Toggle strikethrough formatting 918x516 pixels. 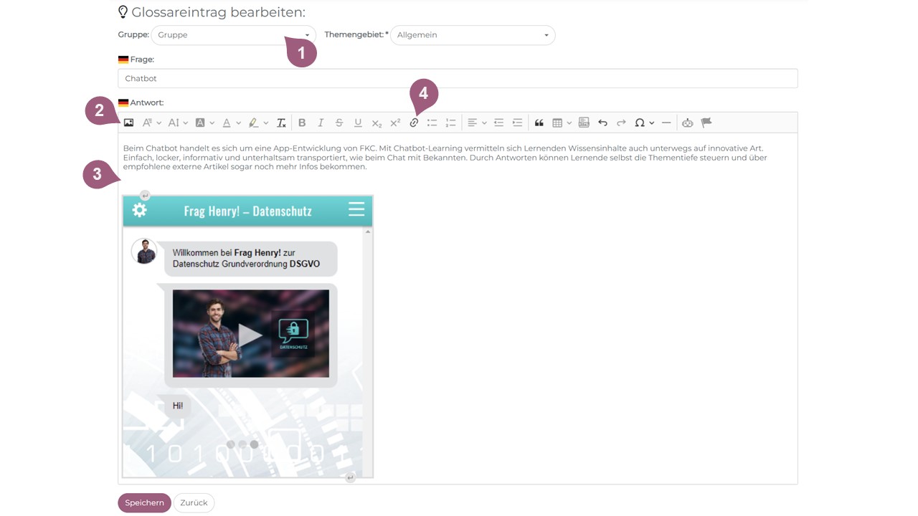click(x=339, y=123)
